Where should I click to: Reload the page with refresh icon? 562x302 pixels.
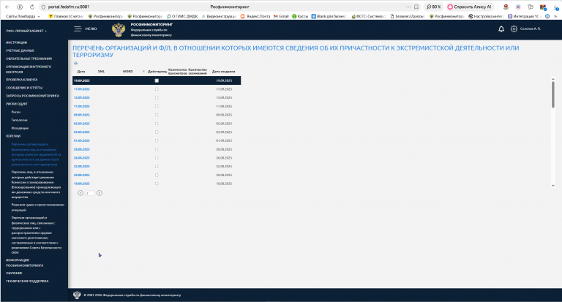(32, 7)
